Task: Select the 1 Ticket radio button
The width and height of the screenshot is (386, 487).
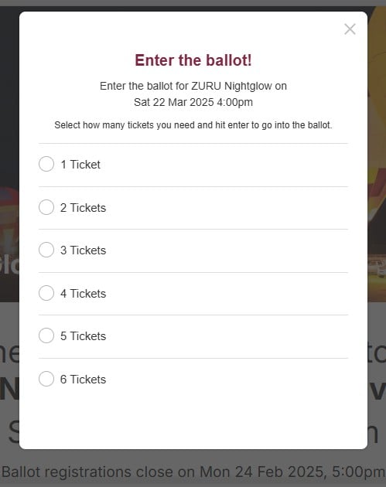Action: pos(46,164)
